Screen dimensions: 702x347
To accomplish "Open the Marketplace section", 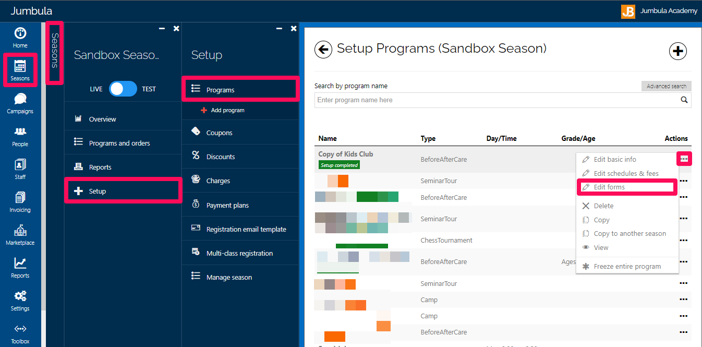I will [20, 235].
